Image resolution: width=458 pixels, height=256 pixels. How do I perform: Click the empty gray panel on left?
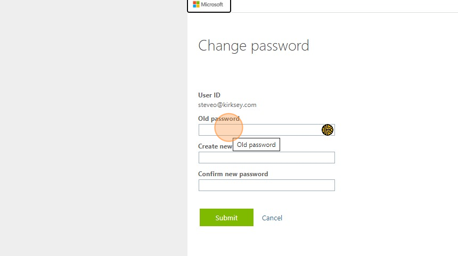point(93,128)
